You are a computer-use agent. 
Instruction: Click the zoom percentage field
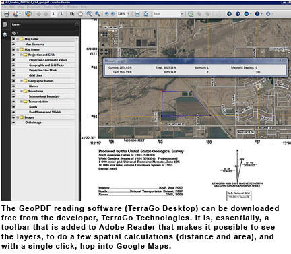pos(122,14)
